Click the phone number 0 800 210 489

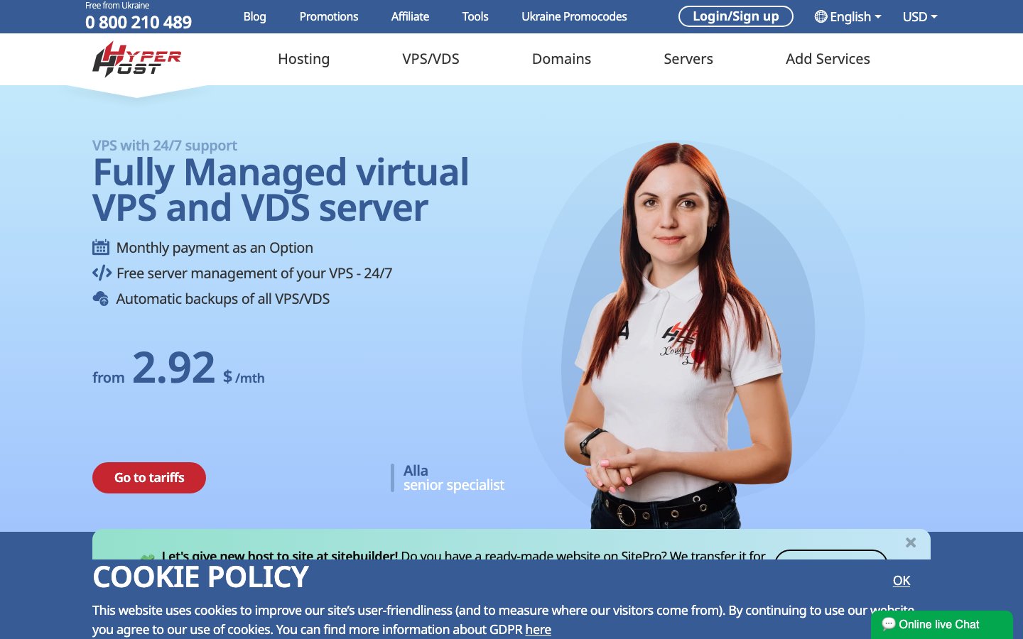click(139, 23)
